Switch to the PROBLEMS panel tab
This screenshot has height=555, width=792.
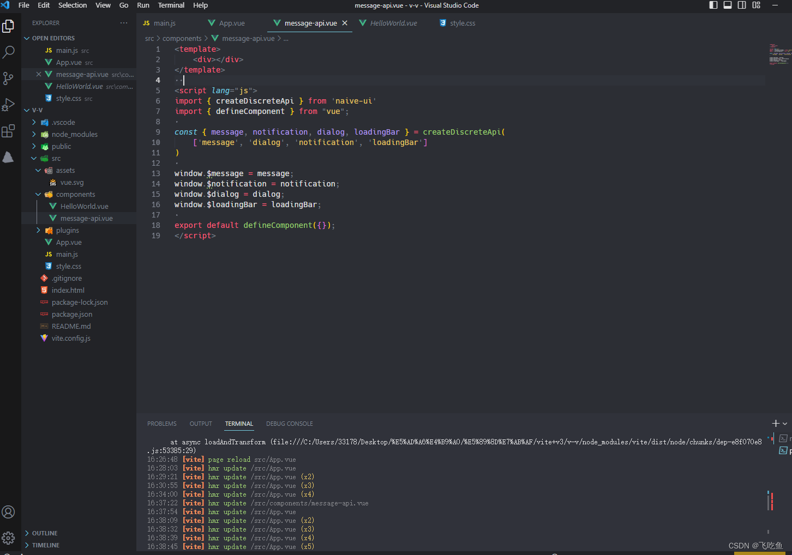coord(162,424)
